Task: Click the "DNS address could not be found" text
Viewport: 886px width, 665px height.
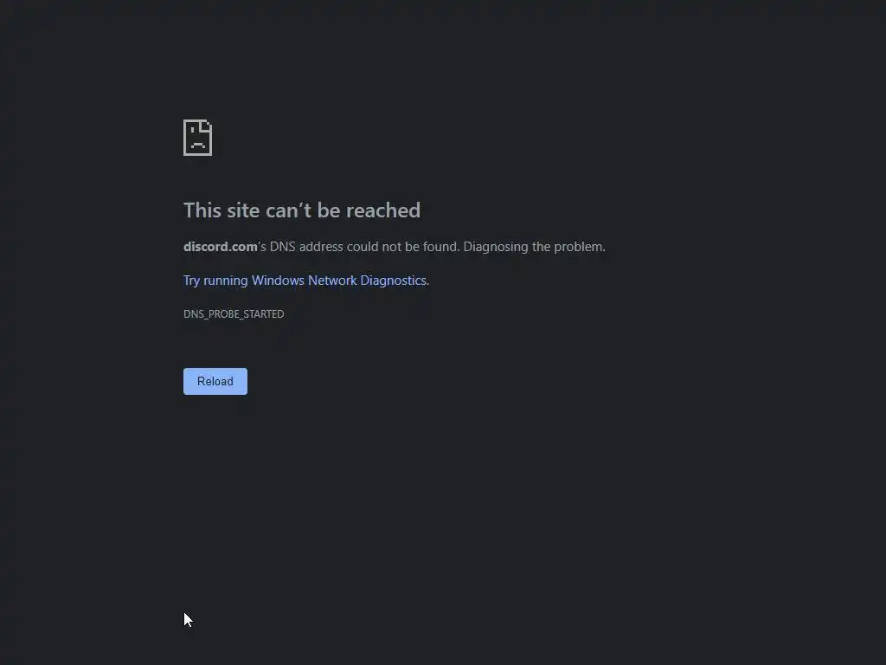Action: click(x=363, y=247)
